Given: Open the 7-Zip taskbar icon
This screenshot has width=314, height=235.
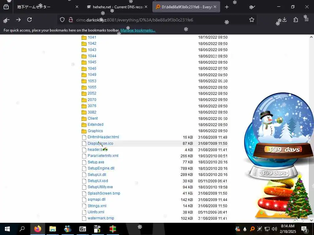Looking at the screenshot, I should 82,229.
